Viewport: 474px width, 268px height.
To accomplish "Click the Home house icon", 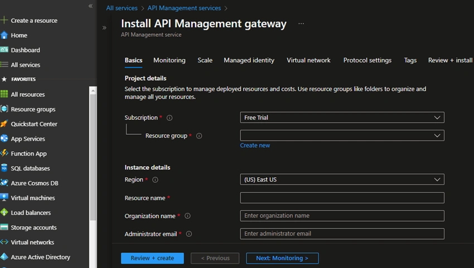I will [x=4, y=35].
